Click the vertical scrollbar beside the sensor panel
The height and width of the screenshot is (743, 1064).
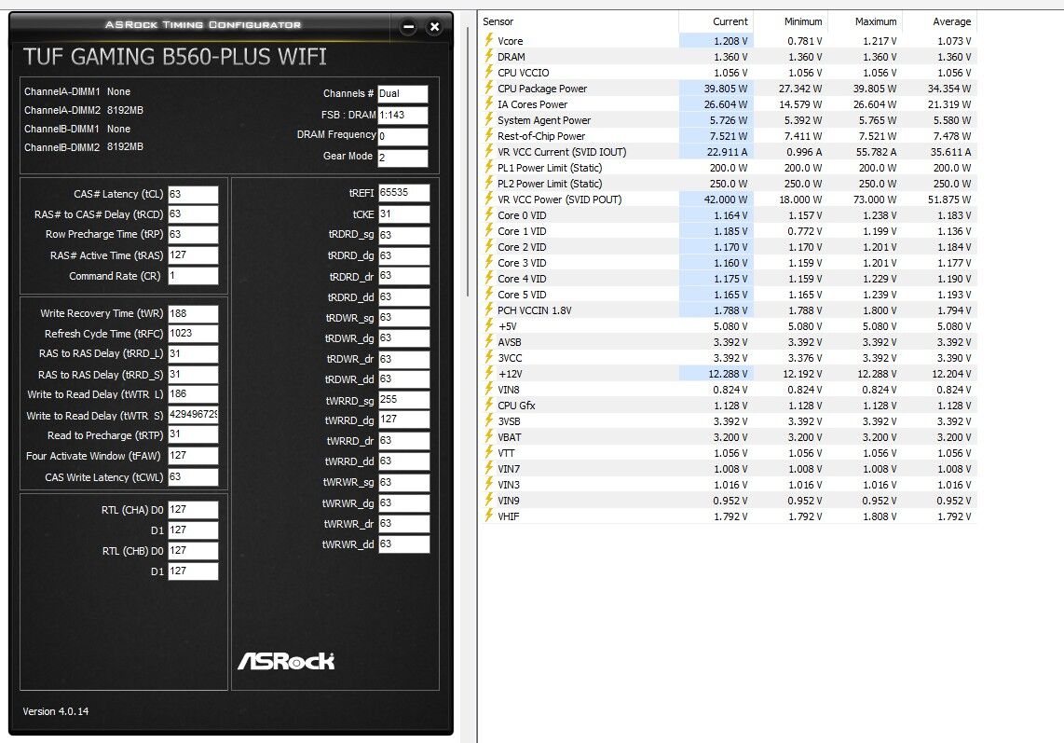pos(469,161)
